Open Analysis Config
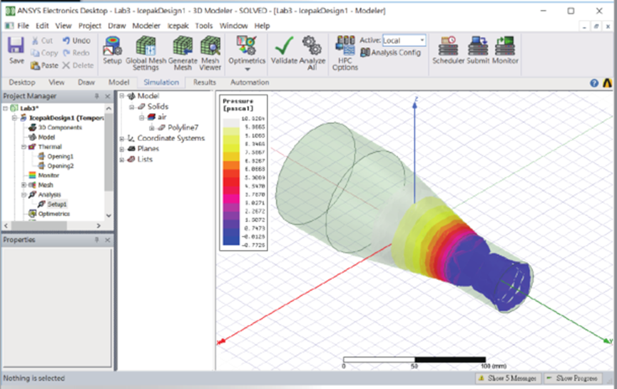This screenshot has height=389, width=617. coord(391,53)
